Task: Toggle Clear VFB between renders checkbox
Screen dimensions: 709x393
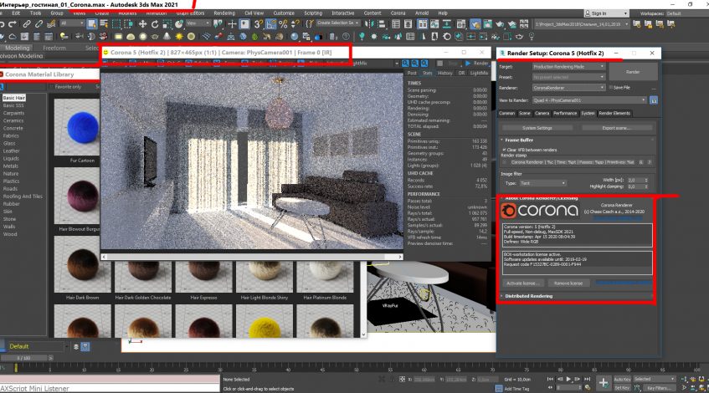Action: [504, 149]
